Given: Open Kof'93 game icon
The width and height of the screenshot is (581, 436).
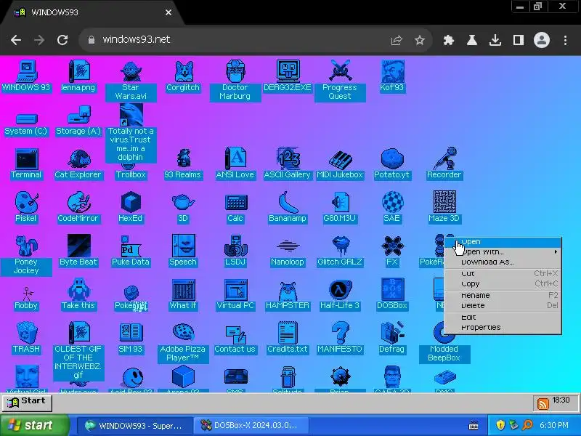Looking at the screenshot, I should coord(392,71).
